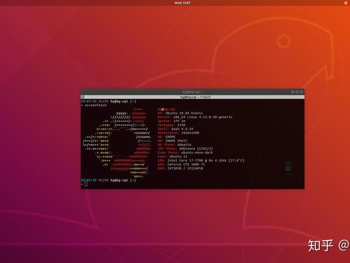Click the 'GPU: GeForce GTX 1080 Ti' line

click(181, 164)
